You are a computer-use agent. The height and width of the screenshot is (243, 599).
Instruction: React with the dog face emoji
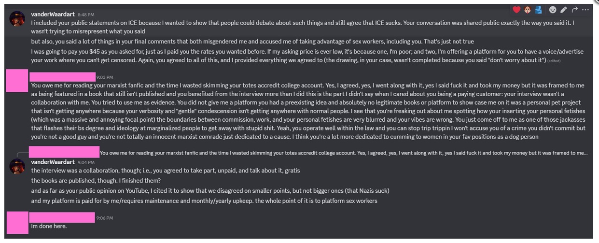pos(528,10)
